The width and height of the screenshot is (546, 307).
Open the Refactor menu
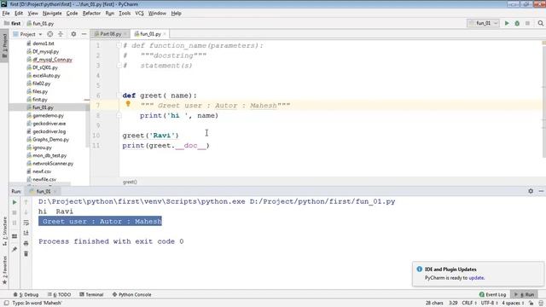(91, 14)
